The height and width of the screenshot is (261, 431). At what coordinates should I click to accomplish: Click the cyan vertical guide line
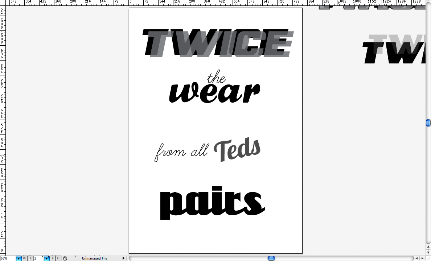pyautogui.click(x=73, y=130)
